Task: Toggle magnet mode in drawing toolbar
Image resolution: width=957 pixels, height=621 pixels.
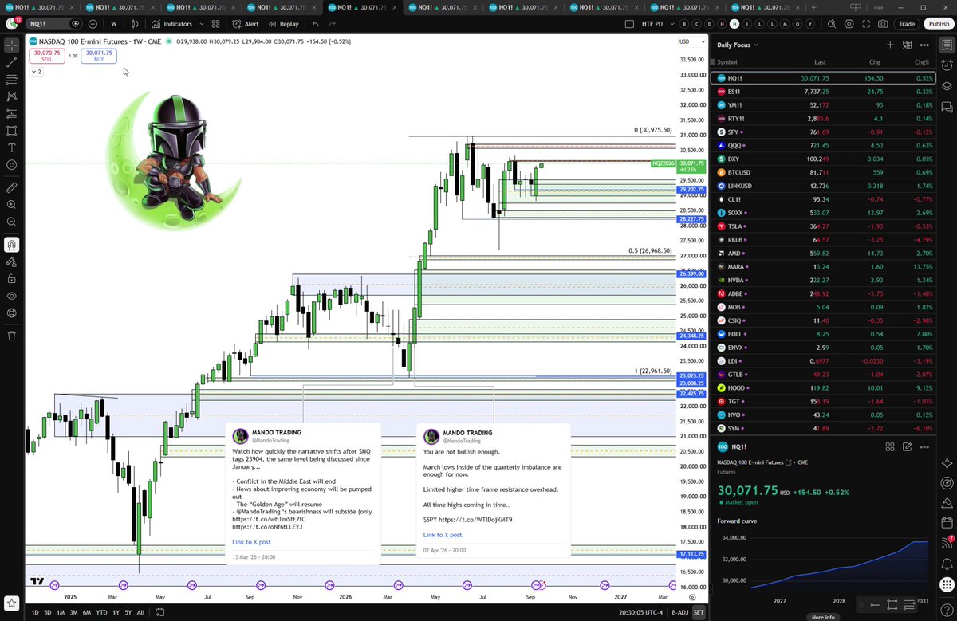Action: click(12, 245)
